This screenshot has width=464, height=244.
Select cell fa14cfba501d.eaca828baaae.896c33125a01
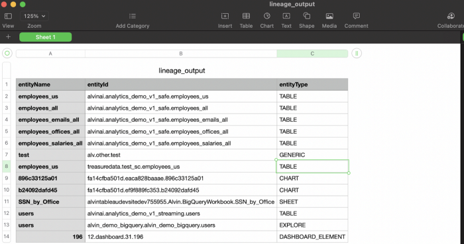[181, 178]
